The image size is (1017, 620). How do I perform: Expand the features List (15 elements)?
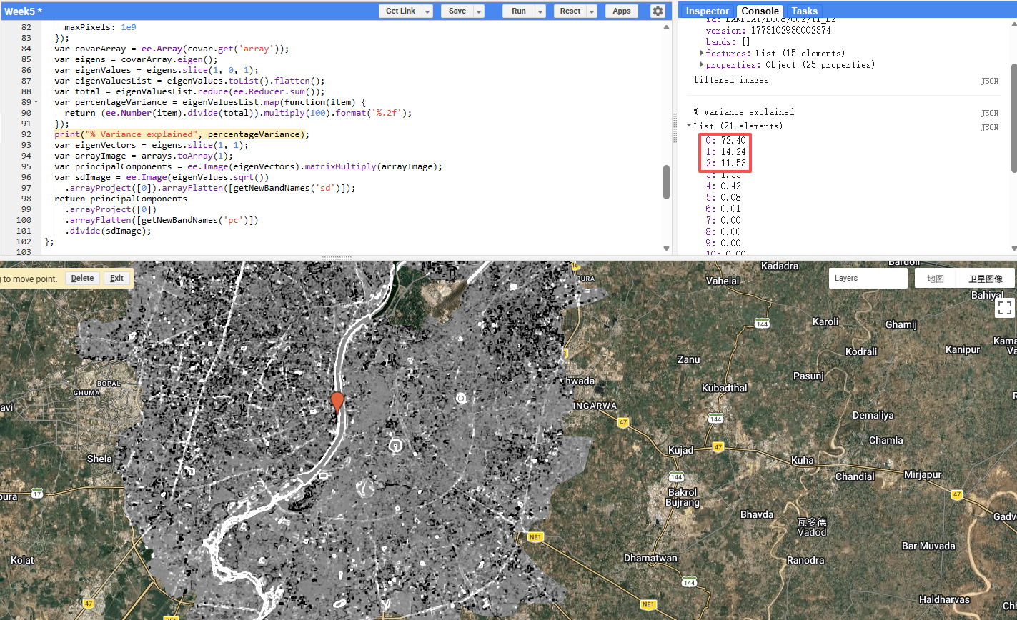click(x=702, y=54)
